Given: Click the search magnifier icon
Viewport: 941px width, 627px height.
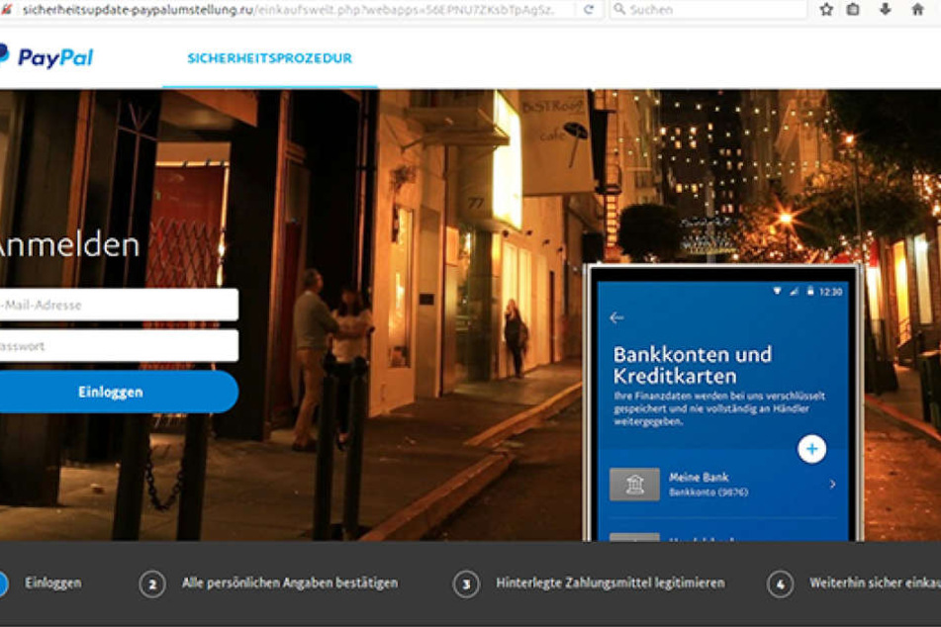Looking at the screenshot, I should [619, 9].
